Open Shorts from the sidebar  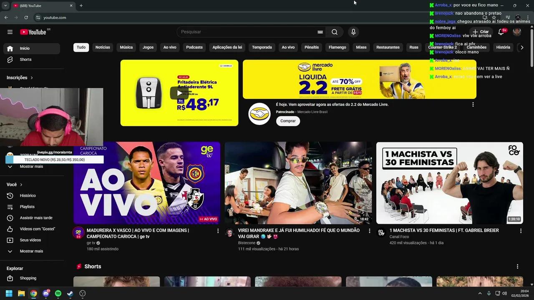(x=32, y=60)
